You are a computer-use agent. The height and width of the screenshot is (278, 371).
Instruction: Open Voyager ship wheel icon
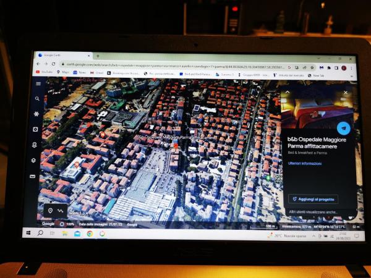tap(37, 114)
